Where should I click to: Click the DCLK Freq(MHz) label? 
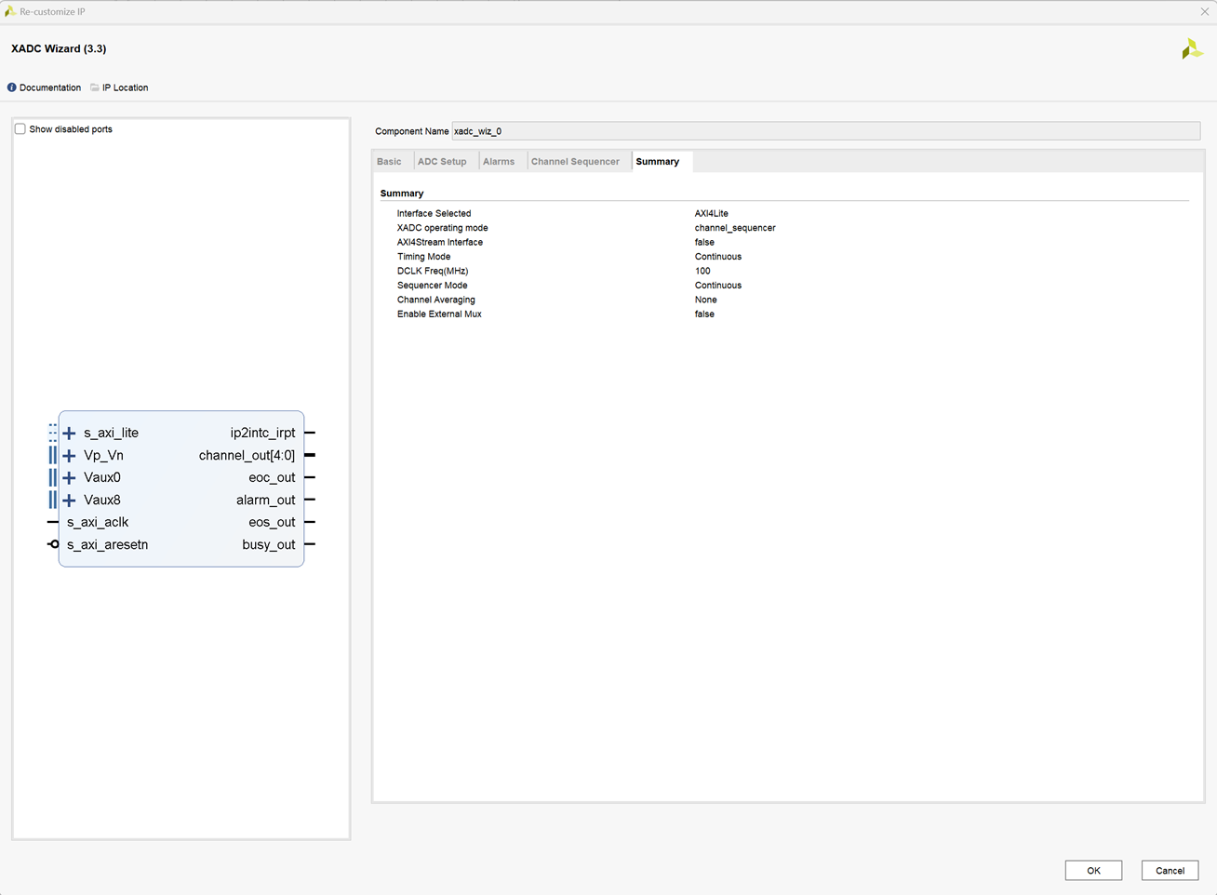(433, 271)
